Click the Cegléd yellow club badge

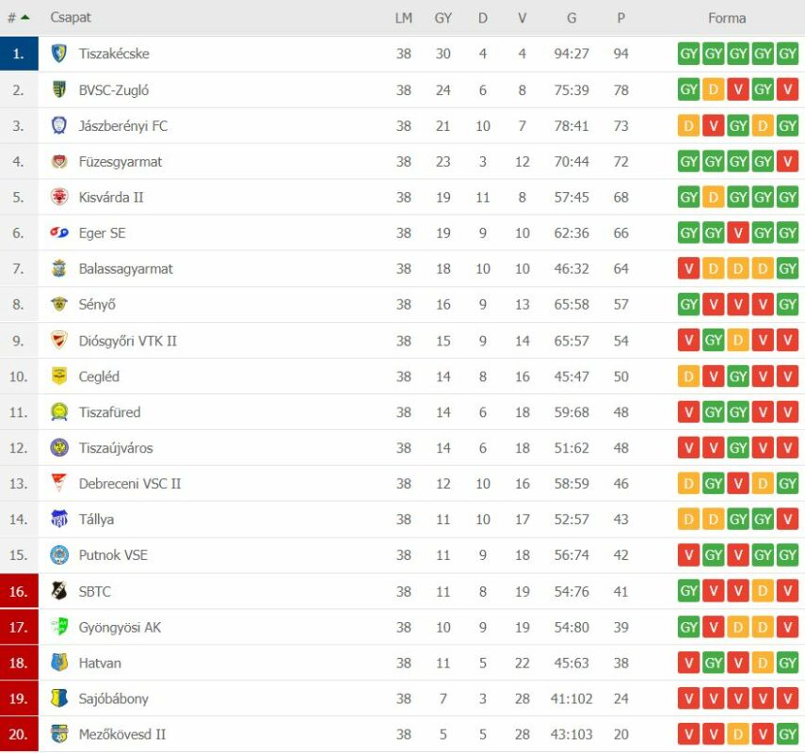click(59, 376)
